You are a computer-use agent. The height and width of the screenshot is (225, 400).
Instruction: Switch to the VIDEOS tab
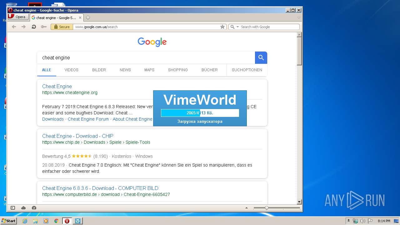pyautogui.click(x=72, y=70)
